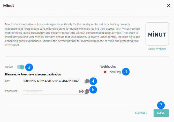Click the blue number 3 badge

[29, 67]
